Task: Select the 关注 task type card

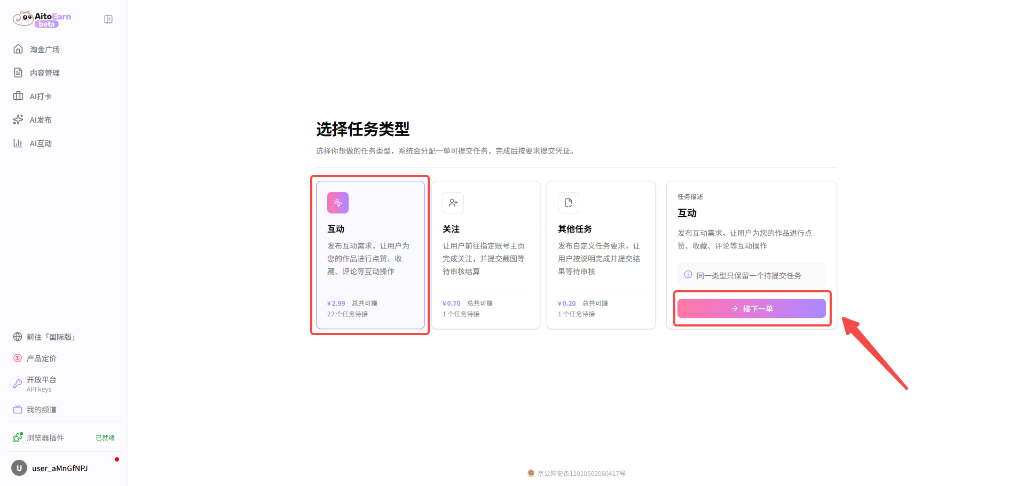Action: [x=486, y=255]
